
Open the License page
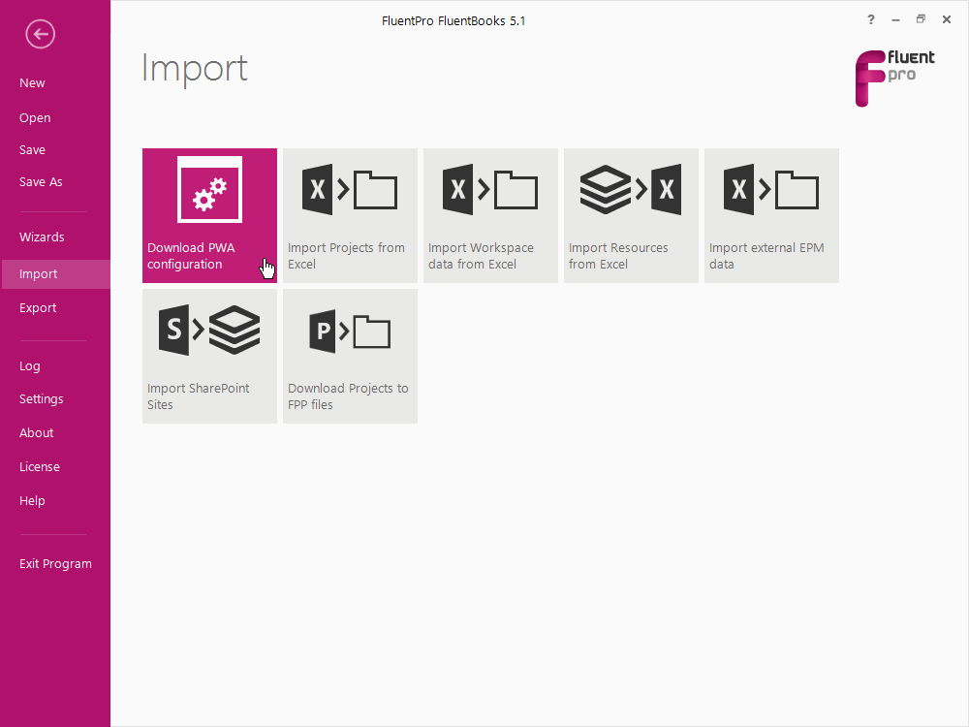click(40, 467)
